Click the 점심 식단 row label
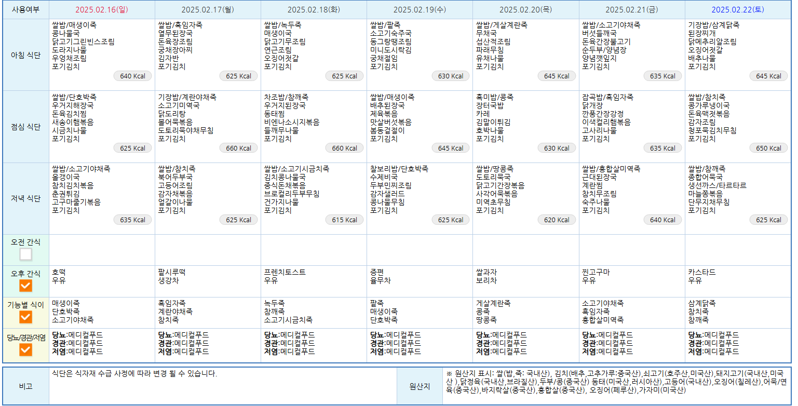798x406 pixels. click(x=26, y=127)
